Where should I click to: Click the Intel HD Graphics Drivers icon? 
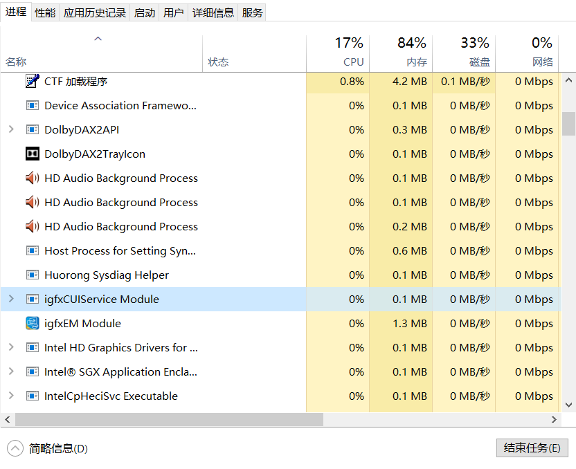tap(33, 348)
